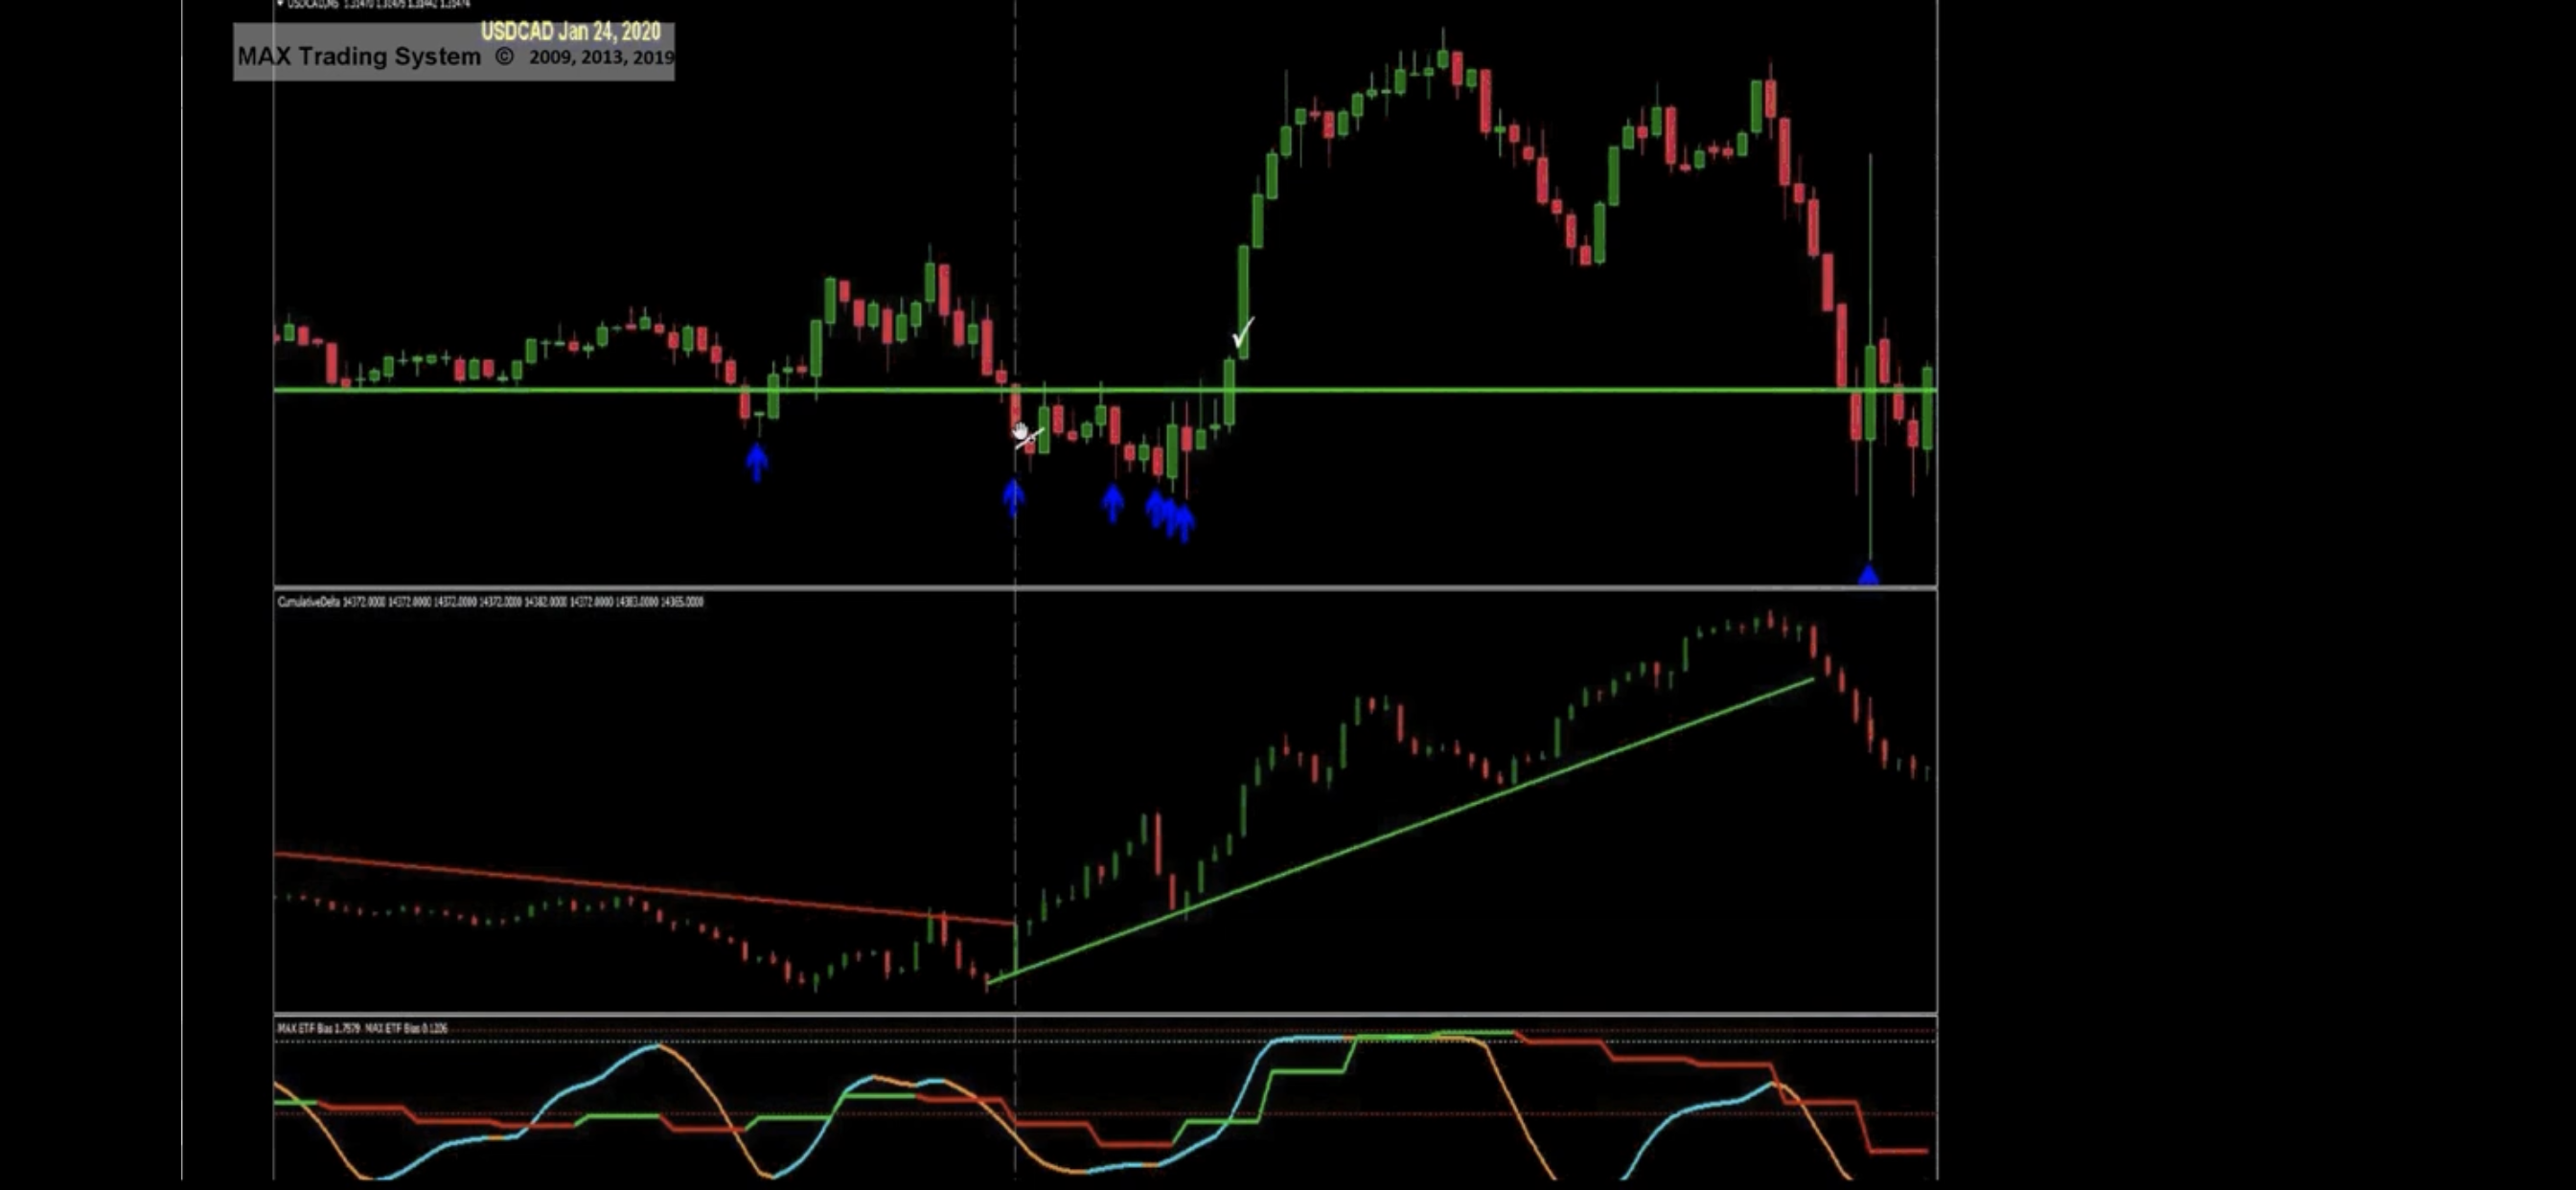Click the small white slash mark beside the cursor
Viewport: 2576px width, 1190px height.
1030,439
